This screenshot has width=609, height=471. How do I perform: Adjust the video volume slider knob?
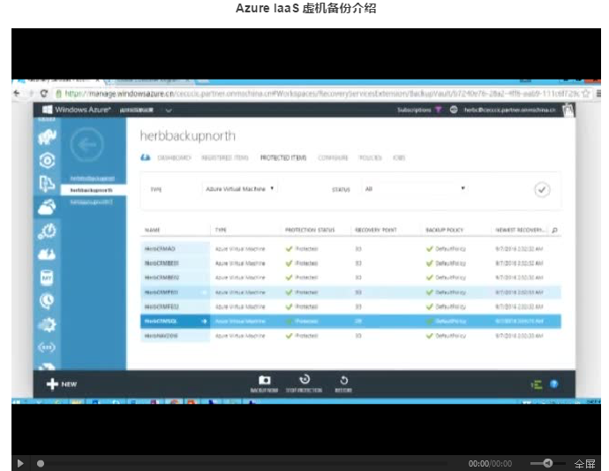(x=548, y=463)
